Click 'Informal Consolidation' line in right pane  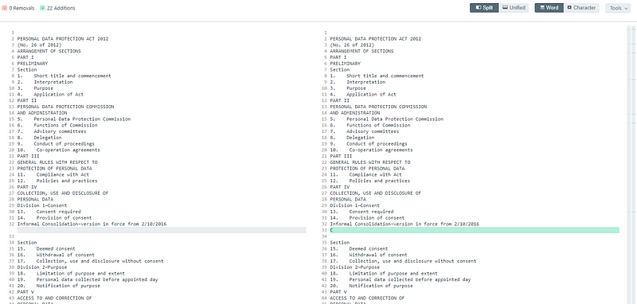coord(404,224)
